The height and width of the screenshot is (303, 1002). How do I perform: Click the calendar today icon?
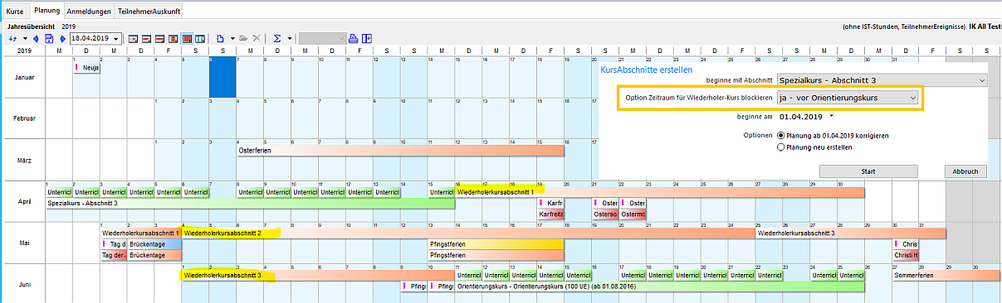tap(48, 39)
